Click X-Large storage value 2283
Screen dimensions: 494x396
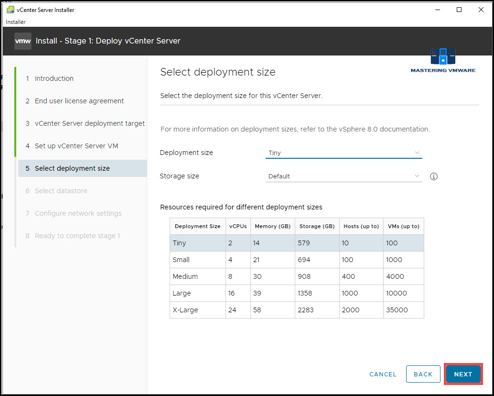click(306, 310)
